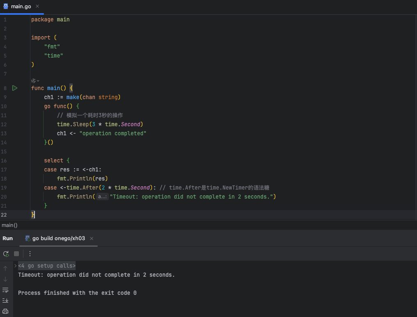Enable scroll to end of console
The height and width of the screenshot is (317, 417).
pos(5,301)
